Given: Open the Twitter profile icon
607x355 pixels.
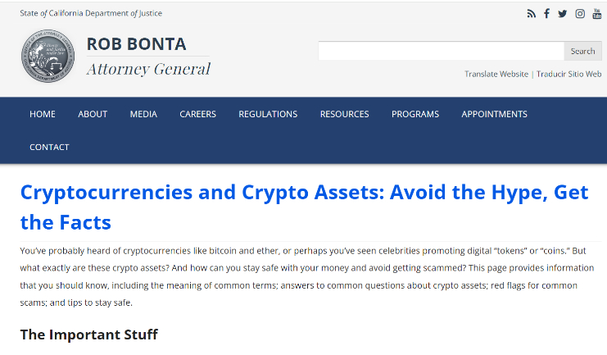Looking at the screenshot, I should 563,14.
